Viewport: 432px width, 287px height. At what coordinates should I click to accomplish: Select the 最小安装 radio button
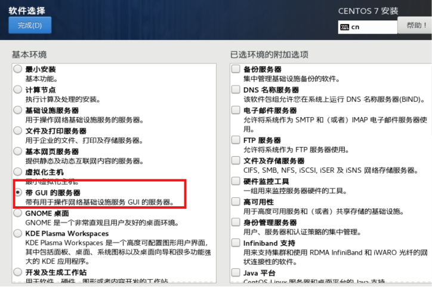[x=18, y=69]
